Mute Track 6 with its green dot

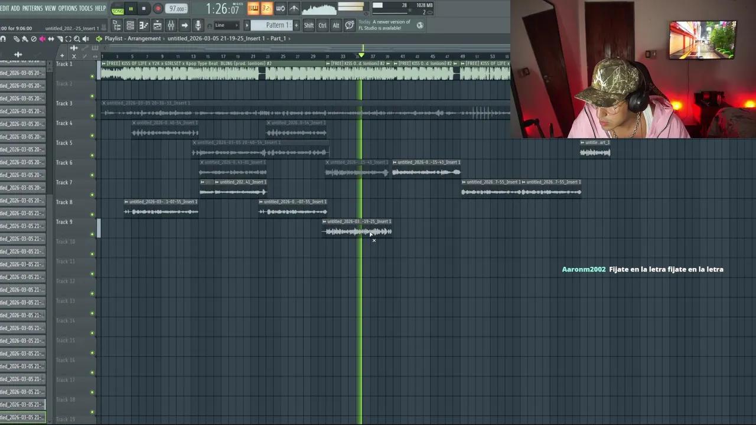92,175
